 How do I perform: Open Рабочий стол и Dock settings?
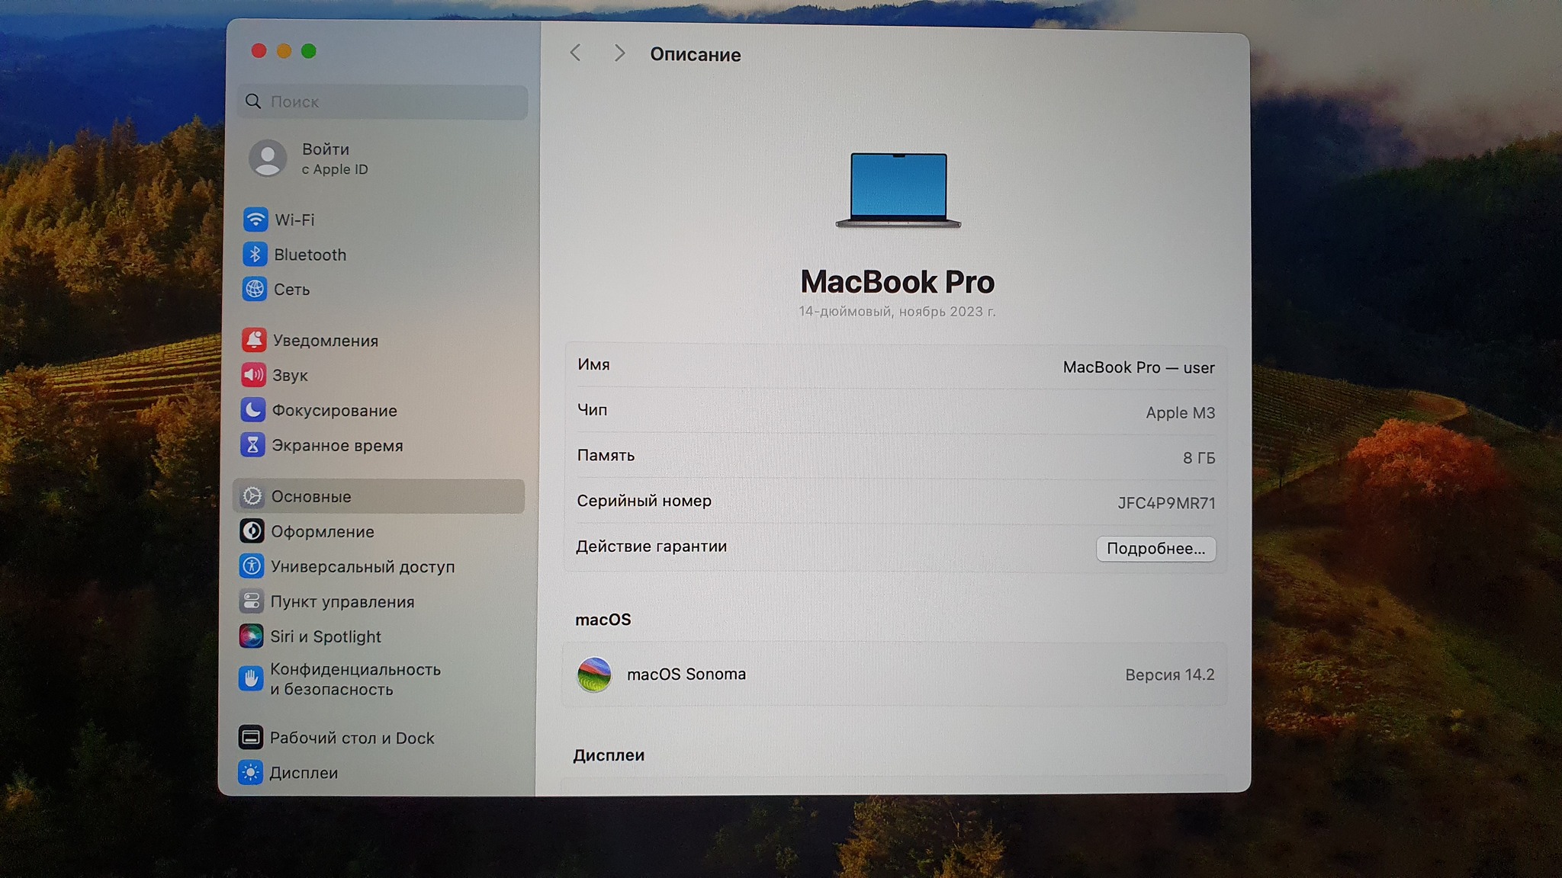click(x=351, y=738)
